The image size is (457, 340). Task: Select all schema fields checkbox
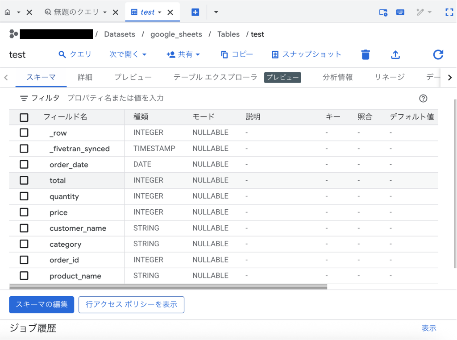click(24, 117)
